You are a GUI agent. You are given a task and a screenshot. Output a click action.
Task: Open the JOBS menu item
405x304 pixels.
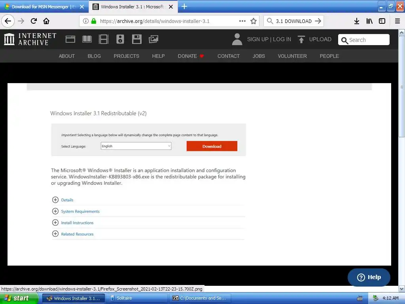click(x=259, y=56)
